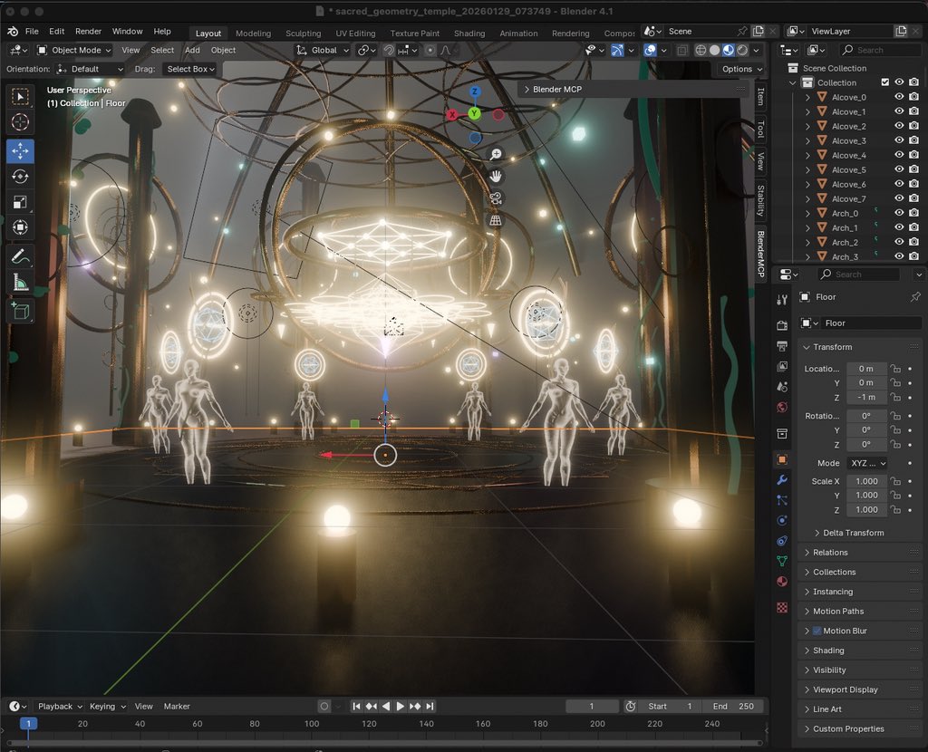
Task: Toggle lock on Location X
Action: 896,369
